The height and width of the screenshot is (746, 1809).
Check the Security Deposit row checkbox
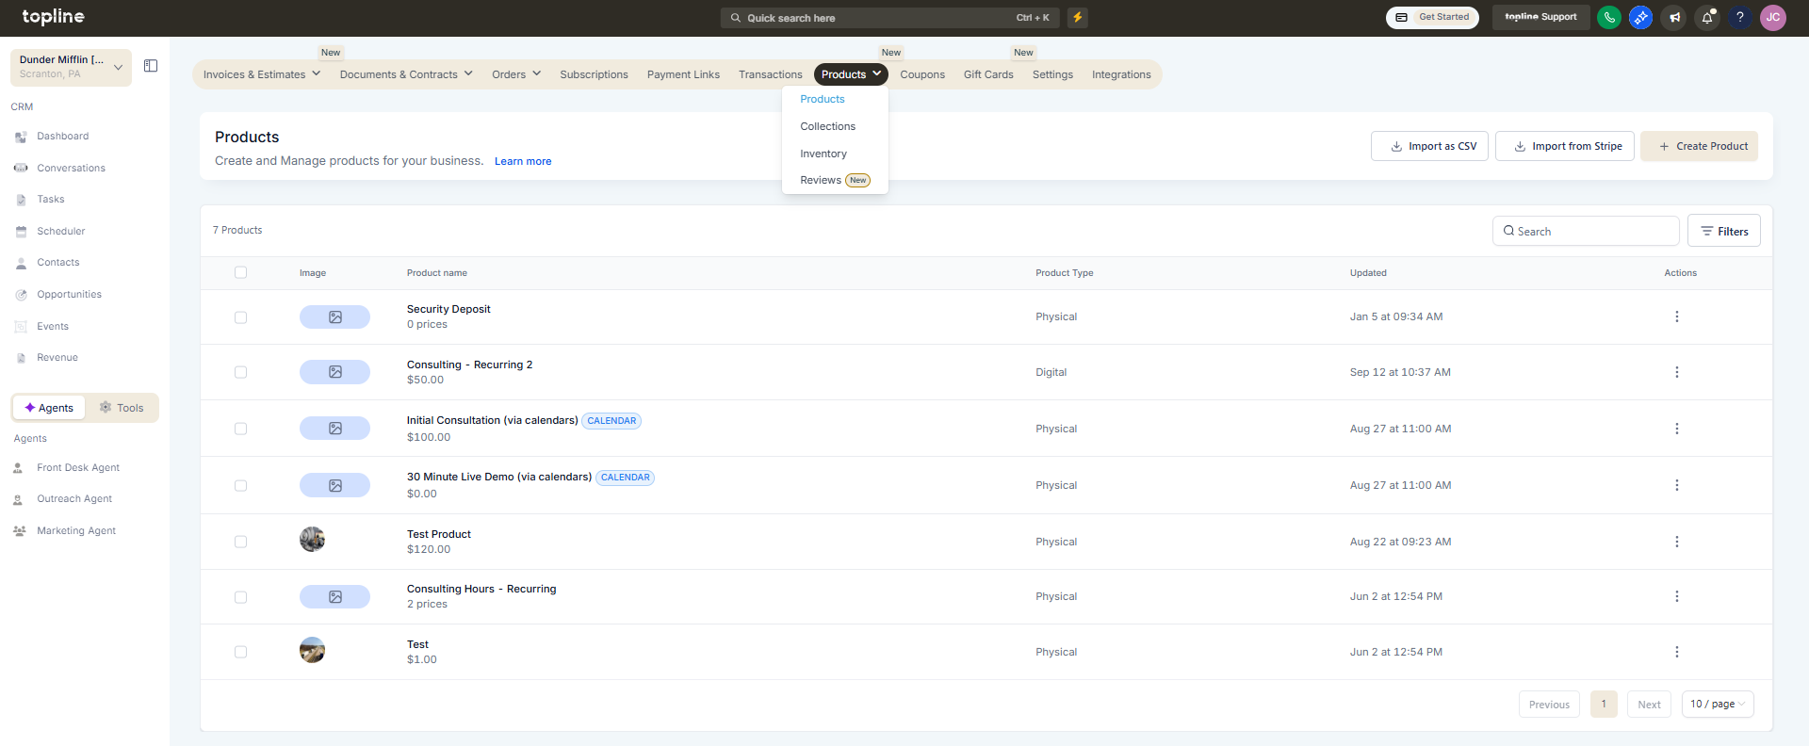(240, 317)
